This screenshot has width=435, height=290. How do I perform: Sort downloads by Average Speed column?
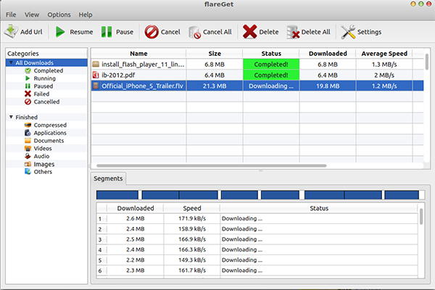click(x=384, y=53)
